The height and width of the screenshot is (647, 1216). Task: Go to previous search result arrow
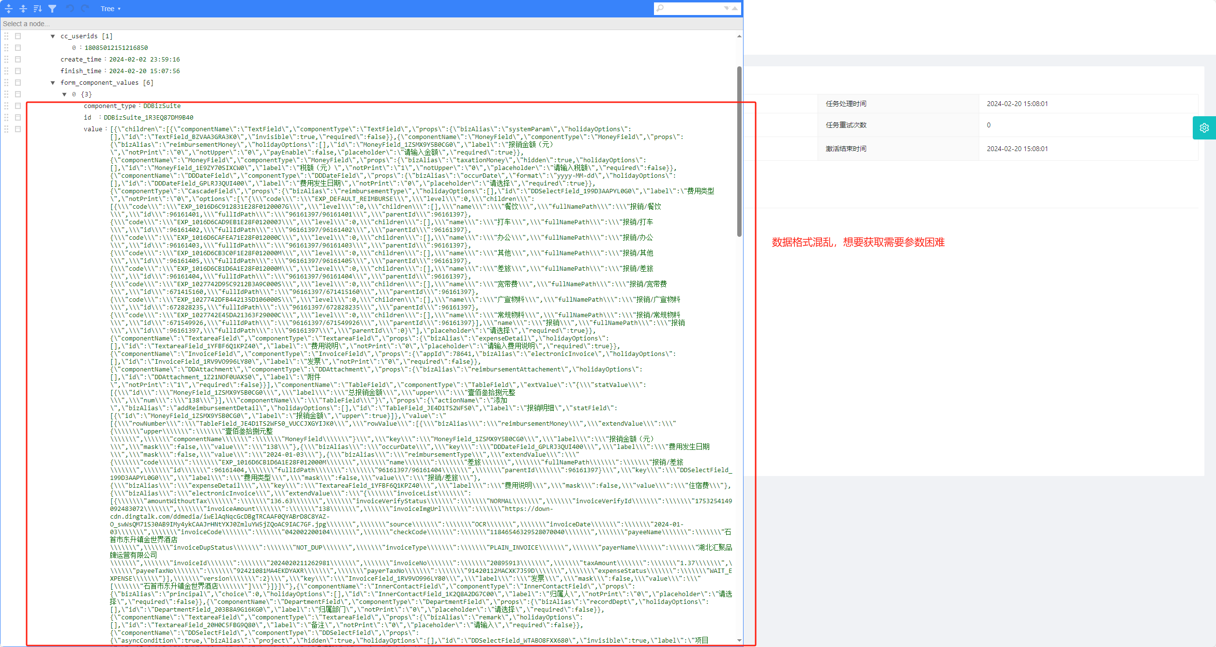(x=735, y=8)
